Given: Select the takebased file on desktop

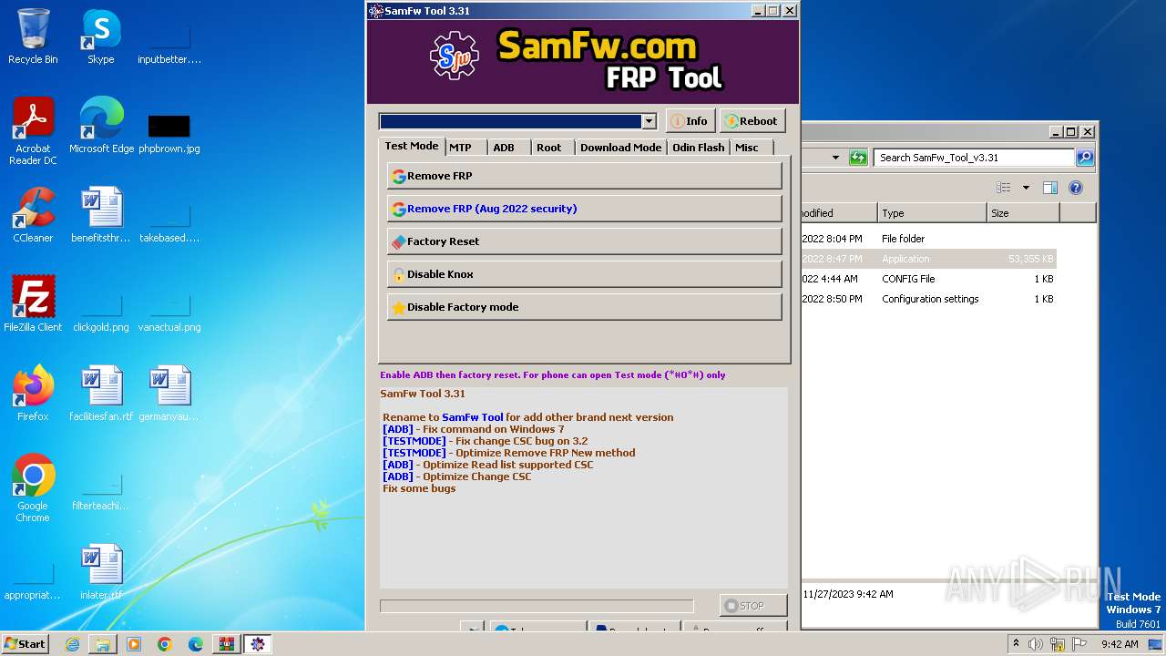Looking at the screenshot, I should 169,223.
